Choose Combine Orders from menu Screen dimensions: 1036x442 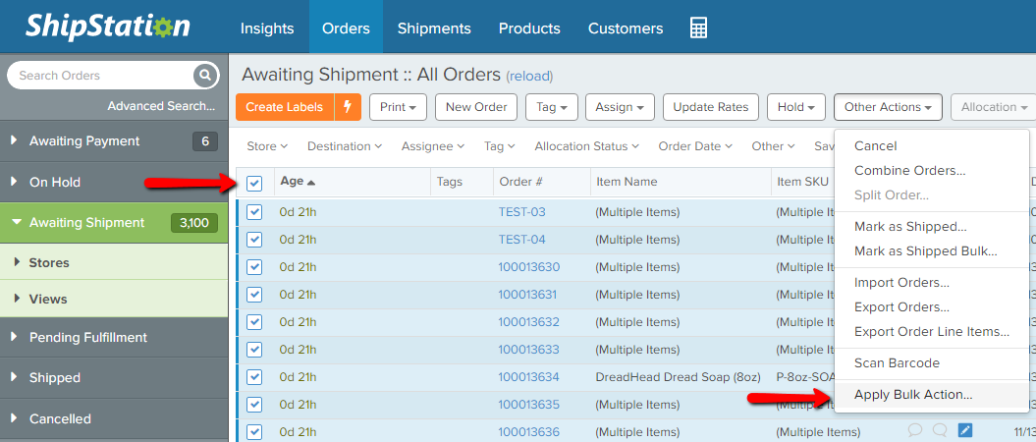932,171
